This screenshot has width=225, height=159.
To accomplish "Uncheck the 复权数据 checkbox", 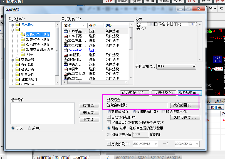I will 109,111.
